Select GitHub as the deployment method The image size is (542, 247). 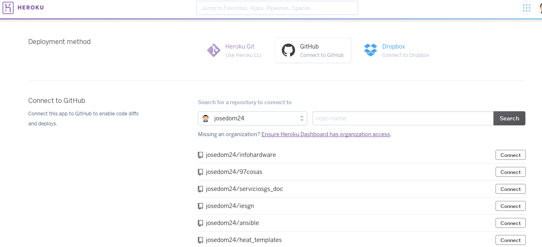point(313,50)
